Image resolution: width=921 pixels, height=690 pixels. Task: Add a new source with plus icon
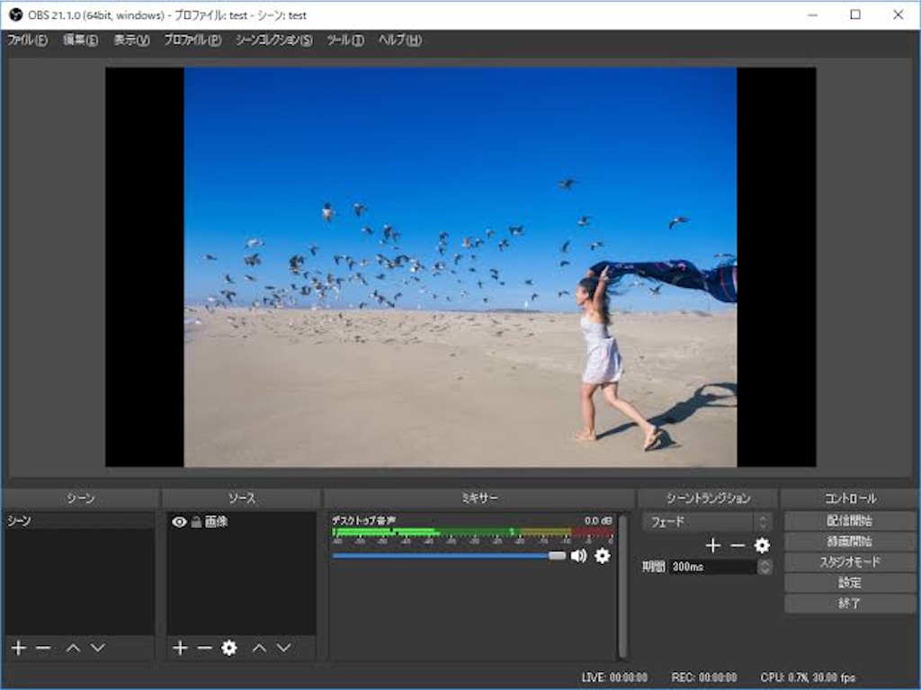coord(180,648)
